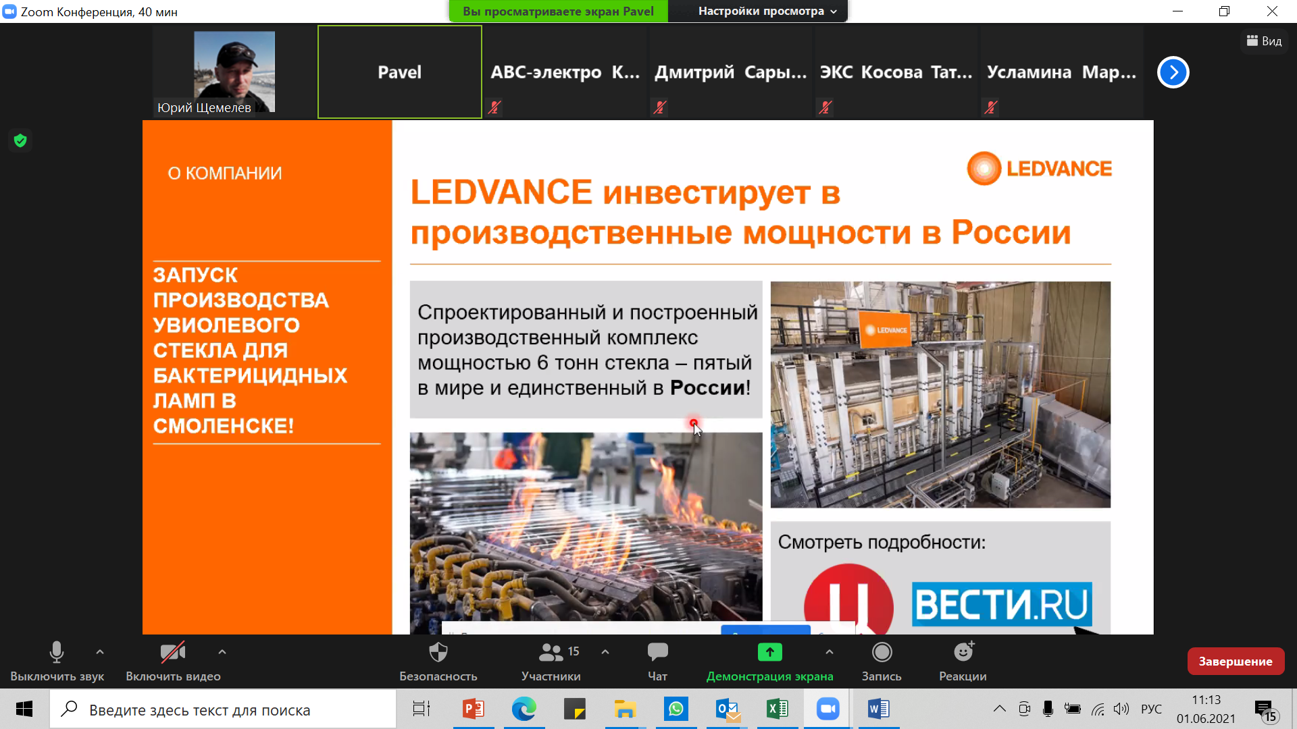Expand participants options arrow

point(605,652)
